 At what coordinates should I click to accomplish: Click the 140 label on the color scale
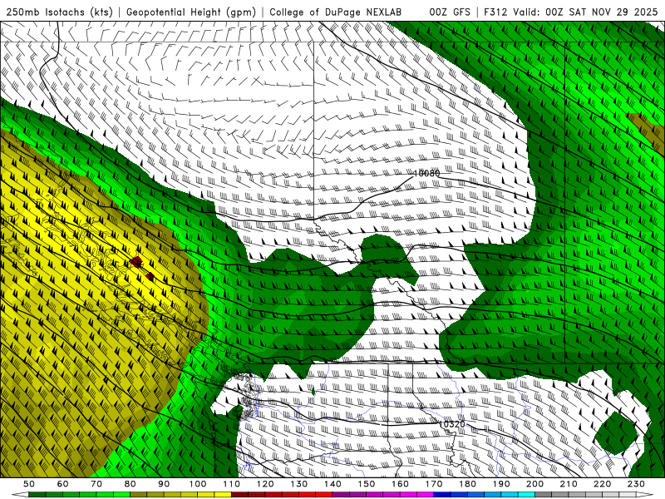332,484
